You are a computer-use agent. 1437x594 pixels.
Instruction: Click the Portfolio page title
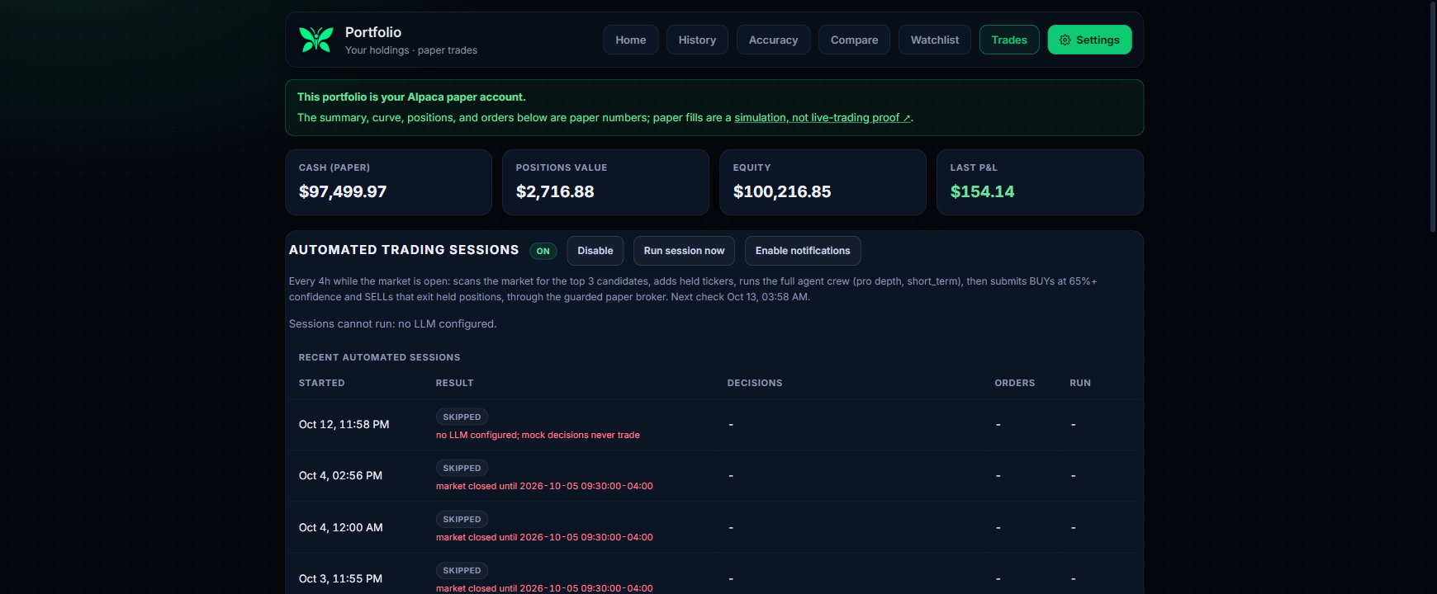373,32
